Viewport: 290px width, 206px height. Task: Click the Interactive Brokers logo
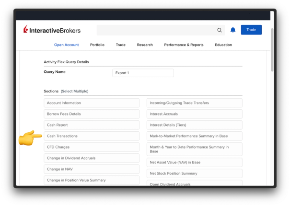click(52, 30)
